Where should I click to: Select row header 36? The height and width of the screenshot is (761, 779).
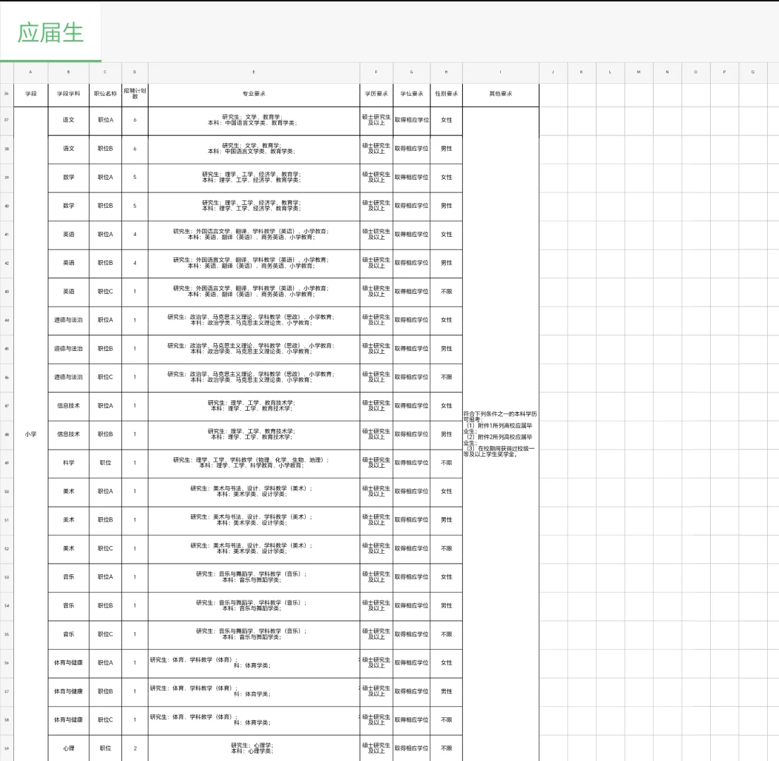pos(6,92)
